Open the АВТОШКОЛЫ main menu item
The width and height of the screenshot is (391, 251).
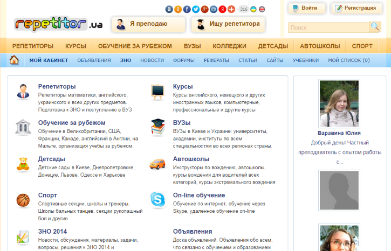[320, 46]
